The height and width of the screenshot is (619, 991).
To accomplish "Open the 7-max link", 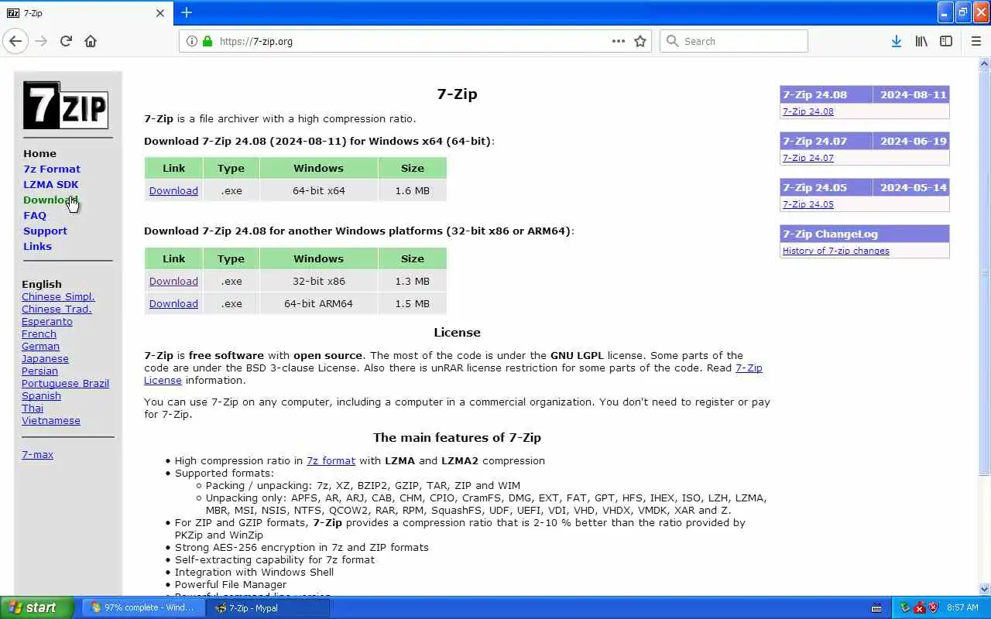I will [37, 454].
